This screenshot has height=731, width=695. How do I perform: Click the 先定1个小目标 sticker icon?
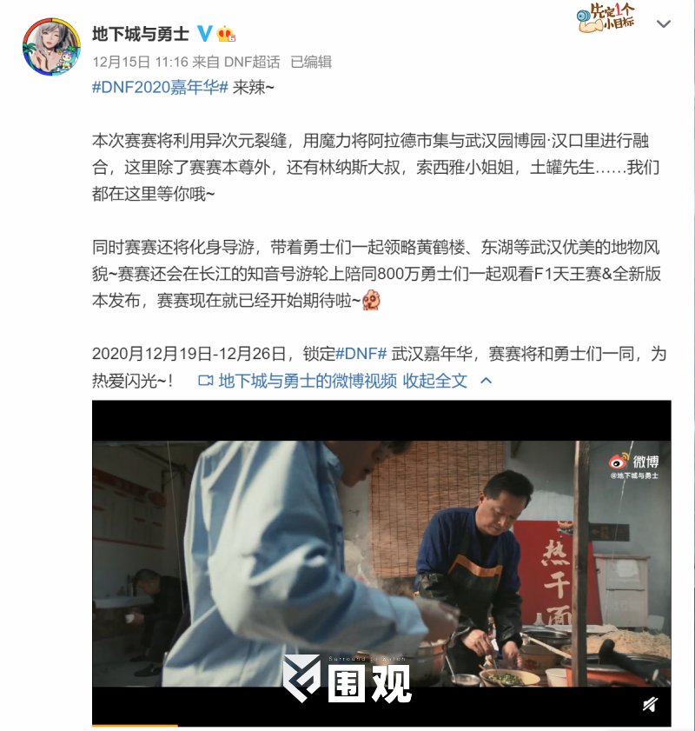click(x=606, y=18)
